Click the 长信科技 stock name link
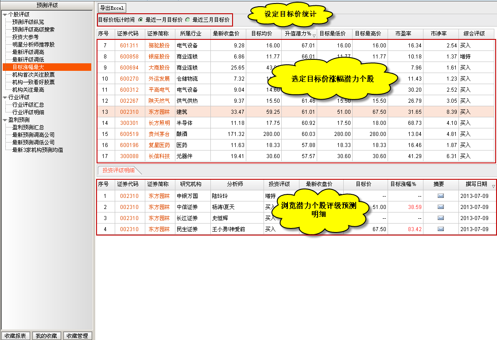This screenshot has height=340, width=497. (x=159, y=156)
